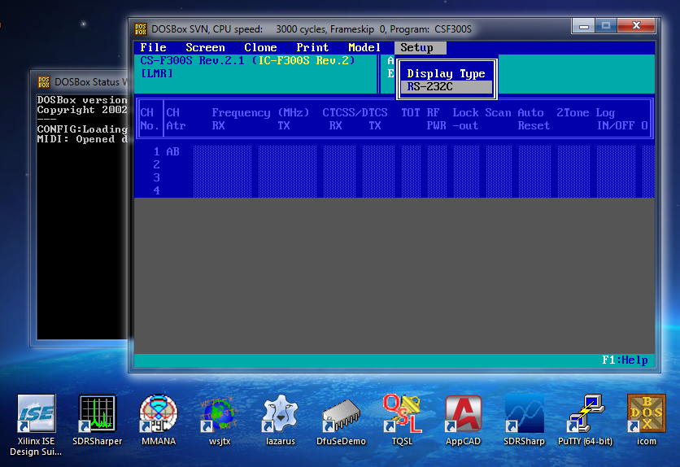Select RS-232C in Setup dropdown

(x=446, y=87)
